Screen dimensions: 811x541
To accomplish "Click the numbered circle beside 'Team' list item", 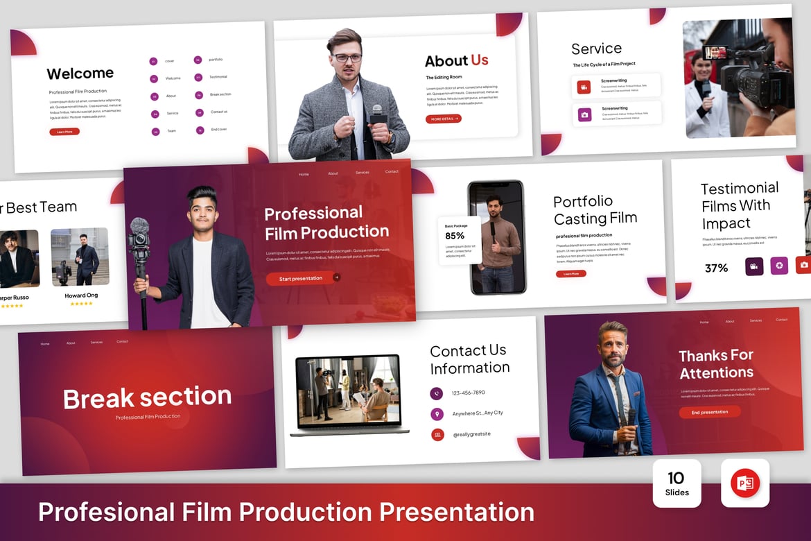I will tap(155, 132).
